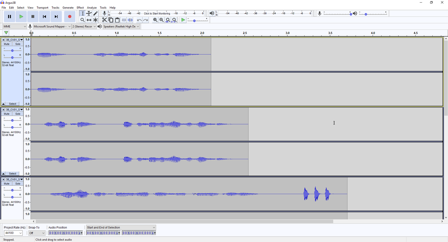This screenshot has width=448, height=242.
Task: Close the bottom track with its X
Action: 3,179
